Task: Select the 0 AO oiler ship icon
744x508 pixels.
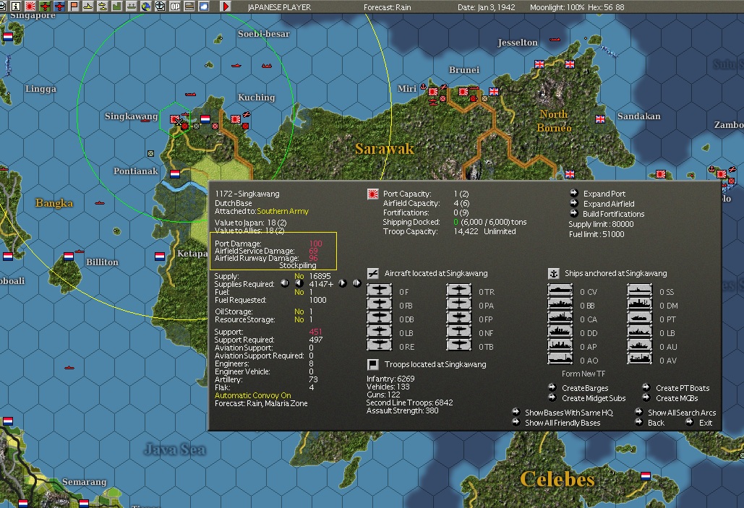Action: coord(560,358)
